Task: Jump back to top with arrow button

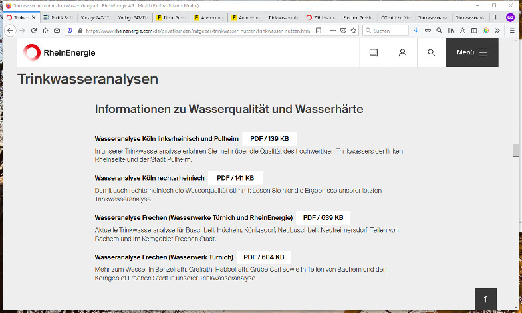Action: 485,299
